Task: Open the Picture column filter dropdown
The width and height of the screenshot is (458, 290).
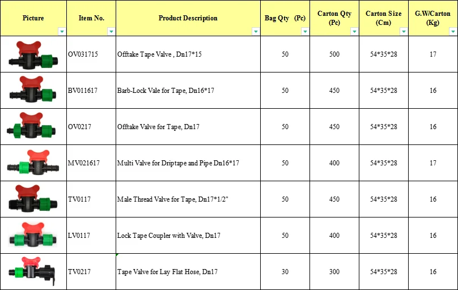Action: point(61,32)
